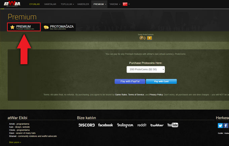Open the Instagram logo link
This screenshot has width=229, height=146.
coord(125,125)
